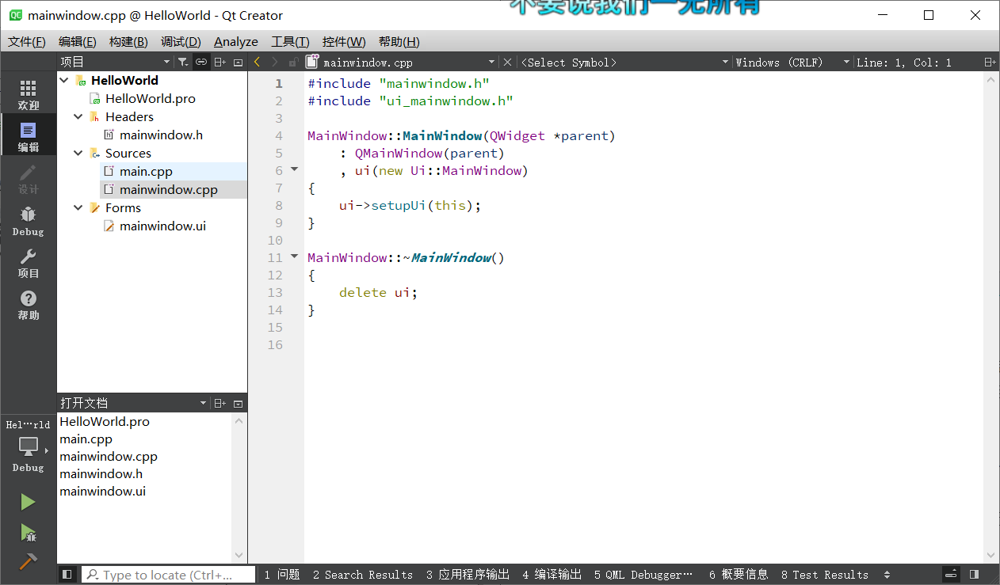Open the 编辑(E) menu

77,41
